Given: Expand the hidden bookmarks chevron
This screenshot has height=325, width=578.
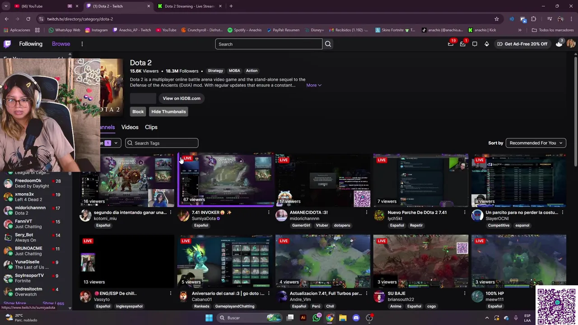Looking at the screenshot, I should (x=520, y=30).
